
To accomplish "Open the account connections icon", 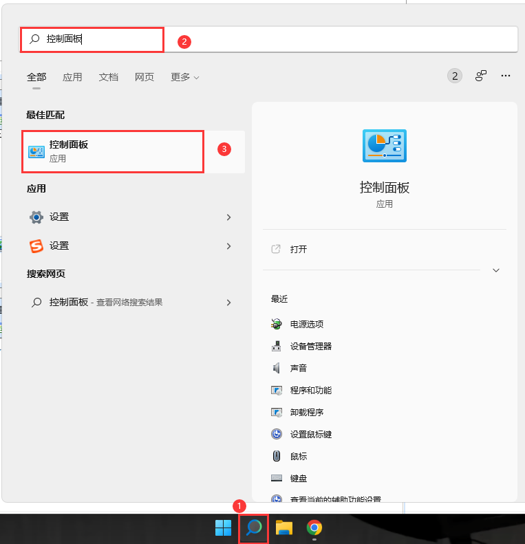I will pos(481,76).
